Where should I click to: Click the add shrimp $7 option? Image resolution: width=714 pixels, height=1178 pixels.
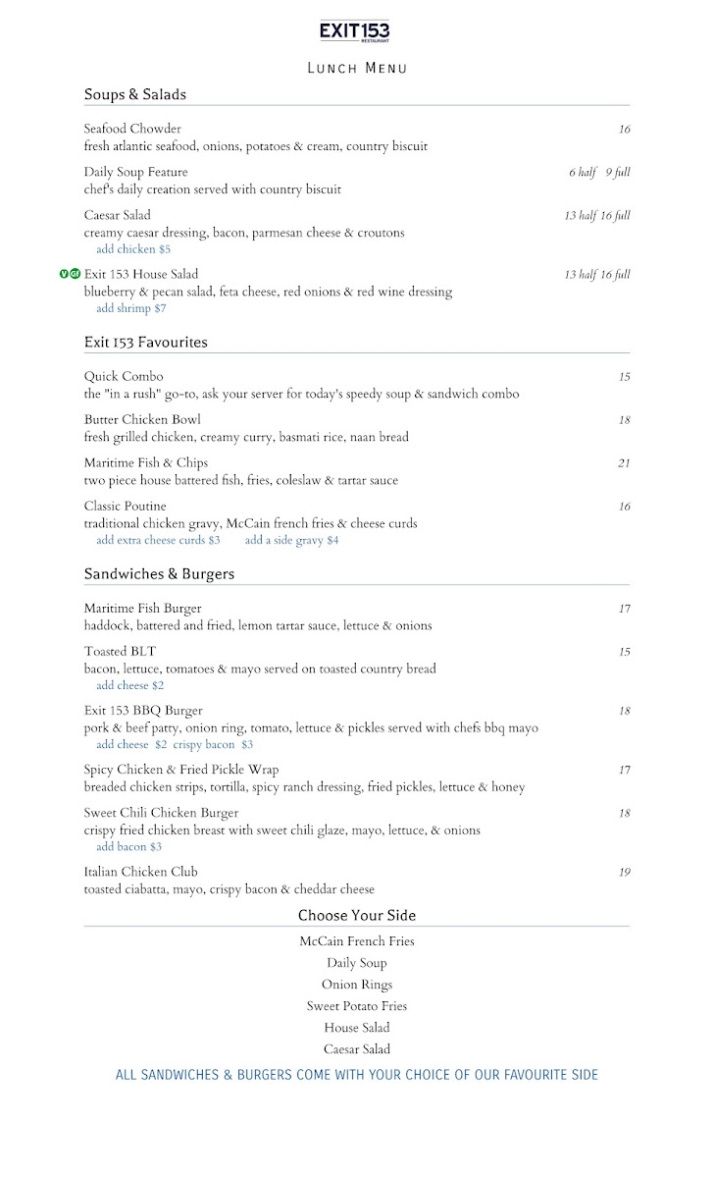click(131, 308)
